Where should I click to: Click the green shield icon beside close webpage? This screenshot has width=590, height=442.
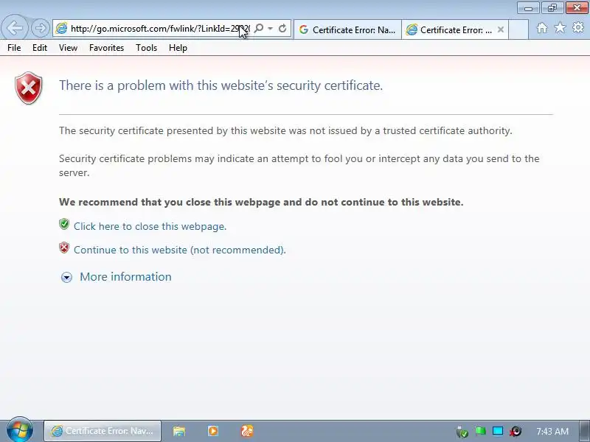pos(64,225)
